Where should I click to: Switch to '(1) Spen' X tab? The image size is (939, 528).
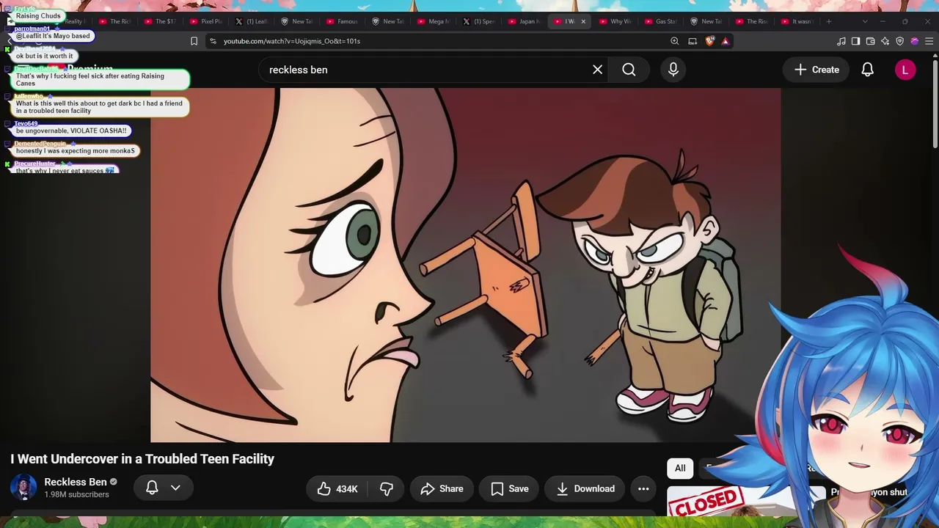coord(479,21)
